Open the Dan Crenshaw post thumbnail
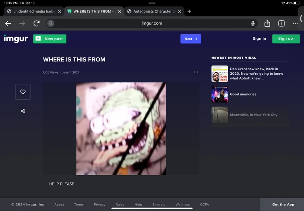The width and height of the screenshot is (304, 211). click(x=220, y=74)
